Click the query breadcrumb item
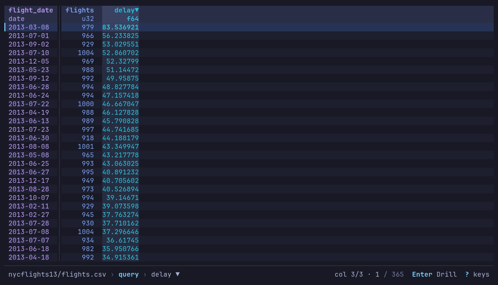The height and width of the screenshot is (285, 498). [x=128, y=274]
